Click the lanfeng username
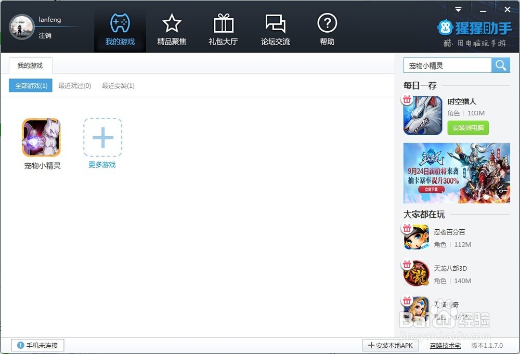Screen dimensions: 520x354 pos(50,19)
